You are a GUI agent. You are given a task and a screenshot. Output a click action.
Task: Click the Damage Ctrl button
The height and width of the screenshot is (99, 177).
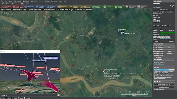pos(171,30)
